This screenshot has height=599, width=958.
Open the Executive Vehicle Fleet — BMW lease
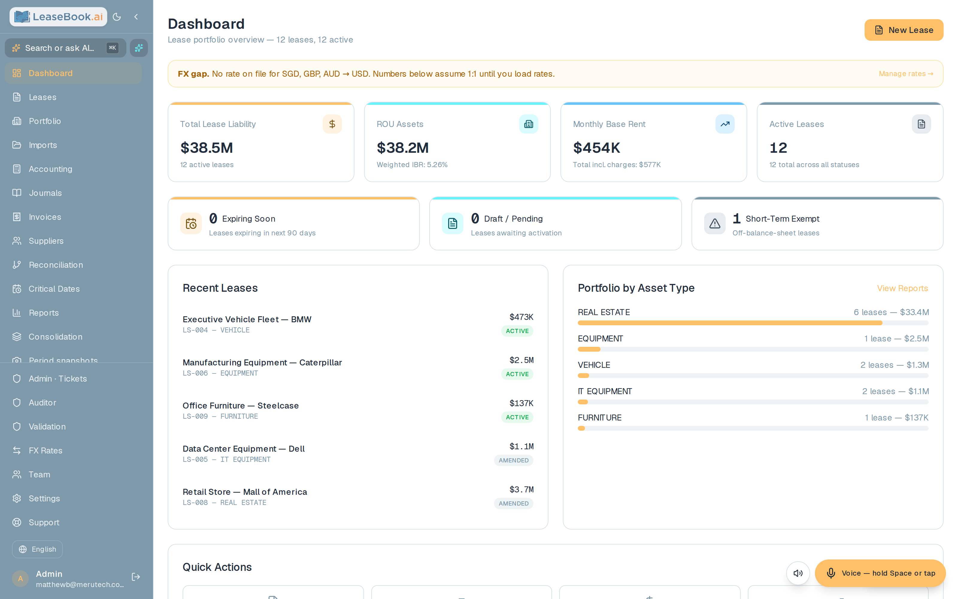358,324
